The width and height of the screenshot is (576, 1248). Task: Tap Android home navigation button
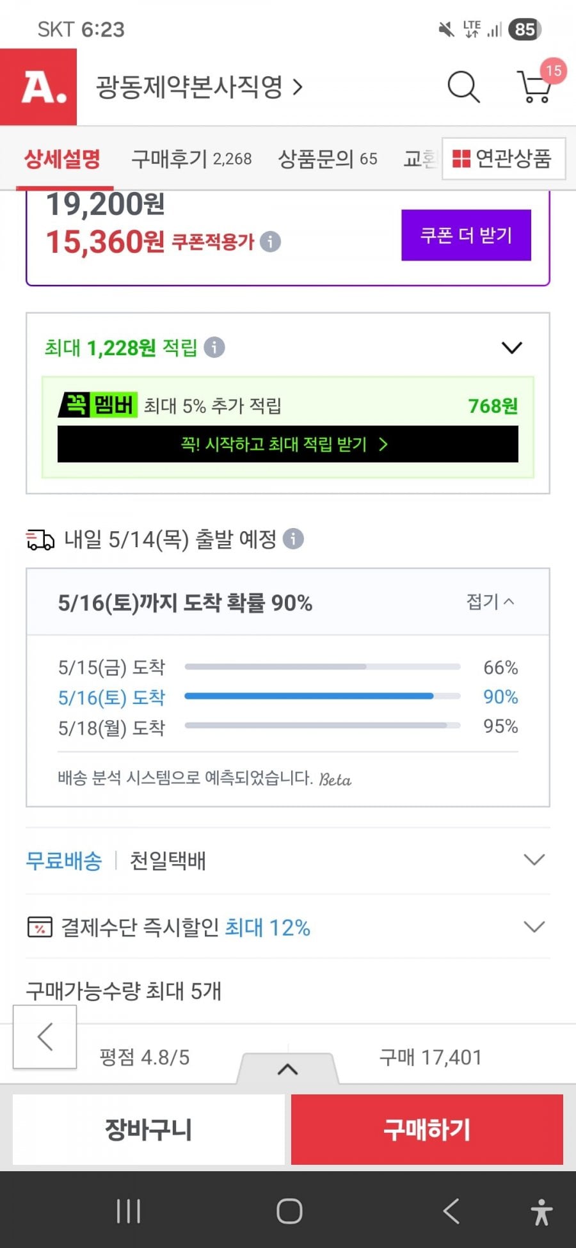pyautogui.click(x=289, y=1211)
